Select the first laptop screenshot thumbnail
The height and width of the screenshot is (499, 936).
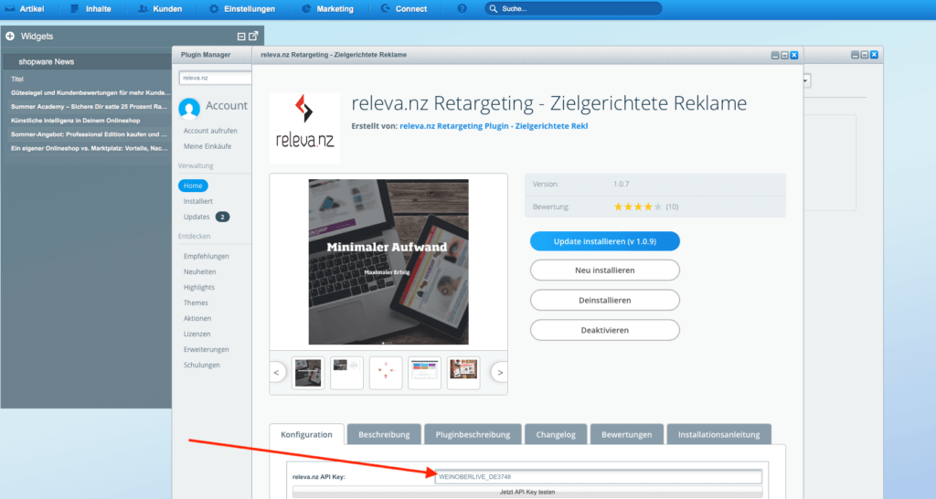308,373
